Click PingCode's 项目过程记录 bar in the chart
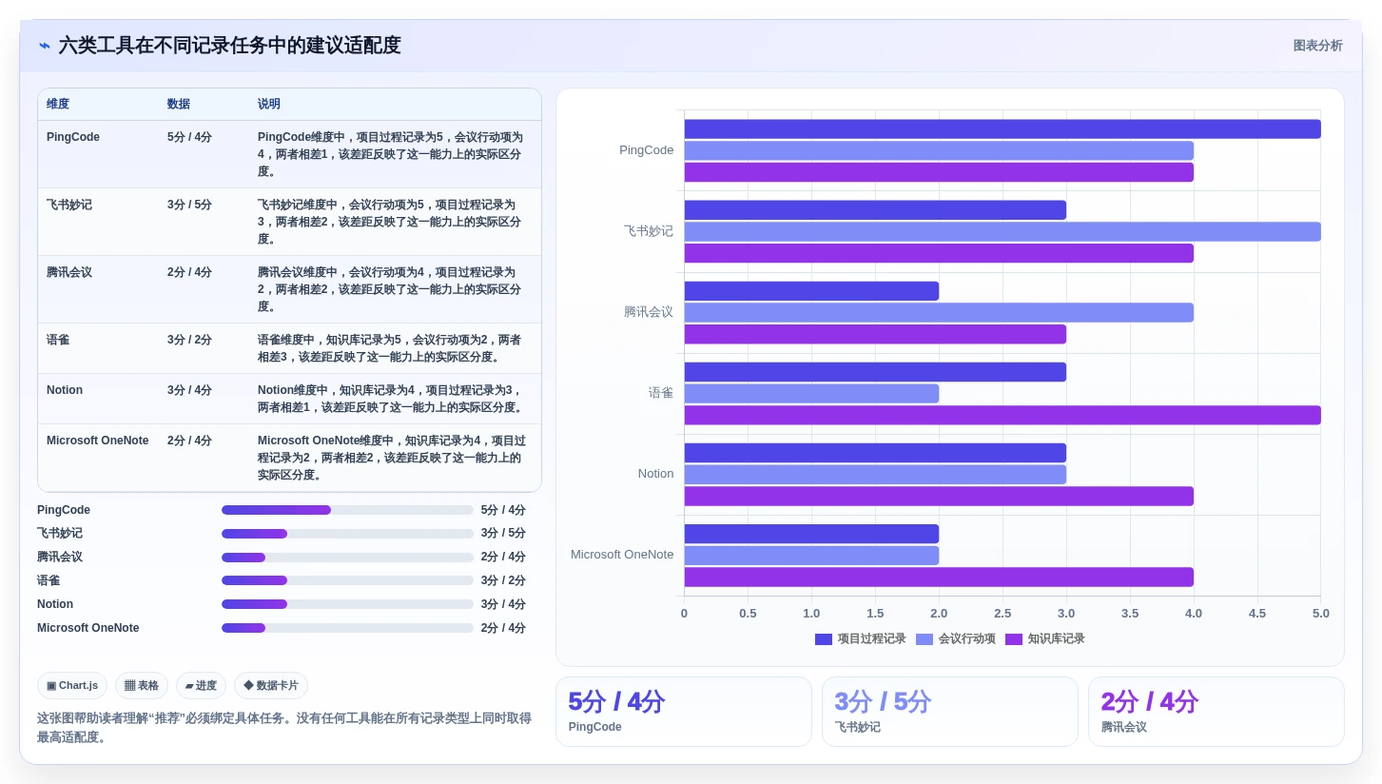The width and height of the screenshot is (1382, 784). click(x=1002, y=129)
